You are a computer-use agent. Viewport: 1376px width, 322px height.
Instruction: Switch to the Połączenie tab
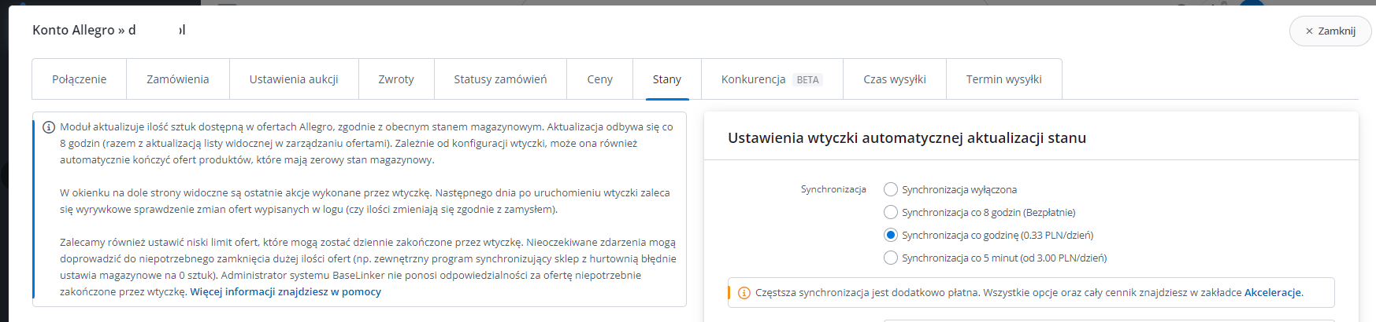[80, 79]
